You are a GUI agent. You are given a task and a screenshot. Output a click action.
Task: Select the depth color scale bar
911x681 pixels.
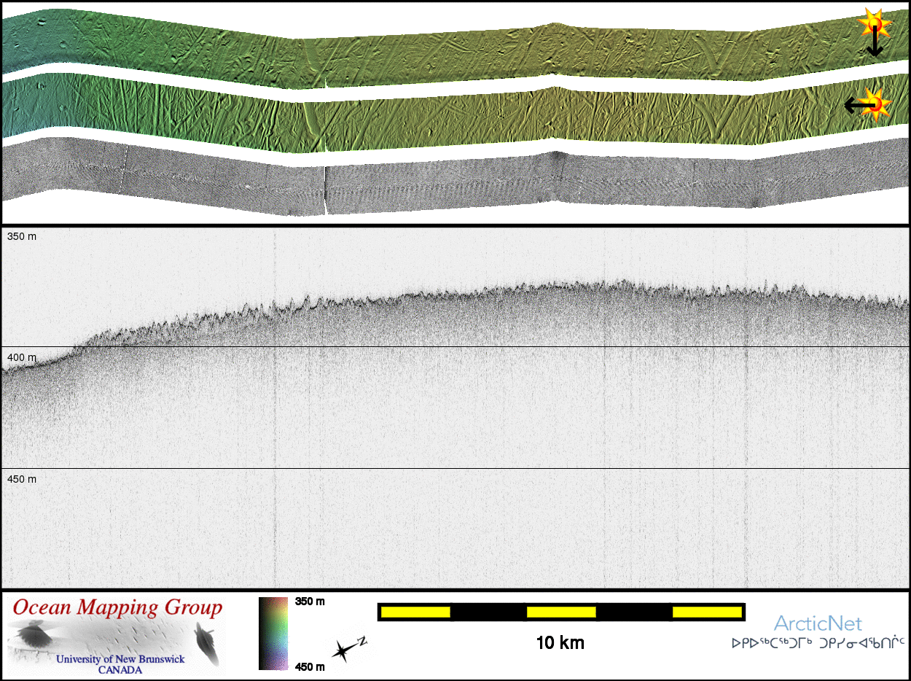tap(273, 633)
